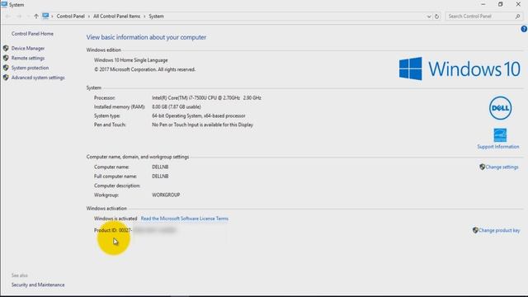Refresh the System page
Screen dimensions: 528x297
click(x=436, y=16)
